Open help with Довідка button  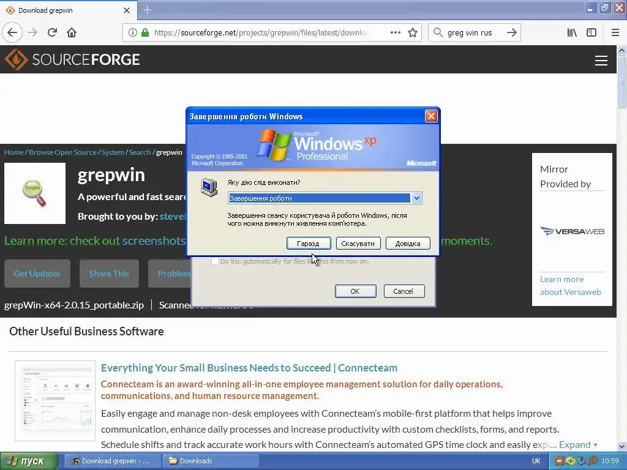(407, 244)
